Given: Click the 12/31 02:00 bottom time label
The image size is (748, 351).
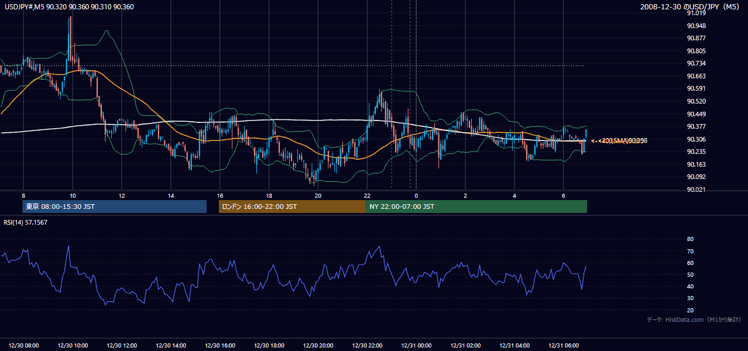Looking at the screenshot, I should (x=465, y=346).
